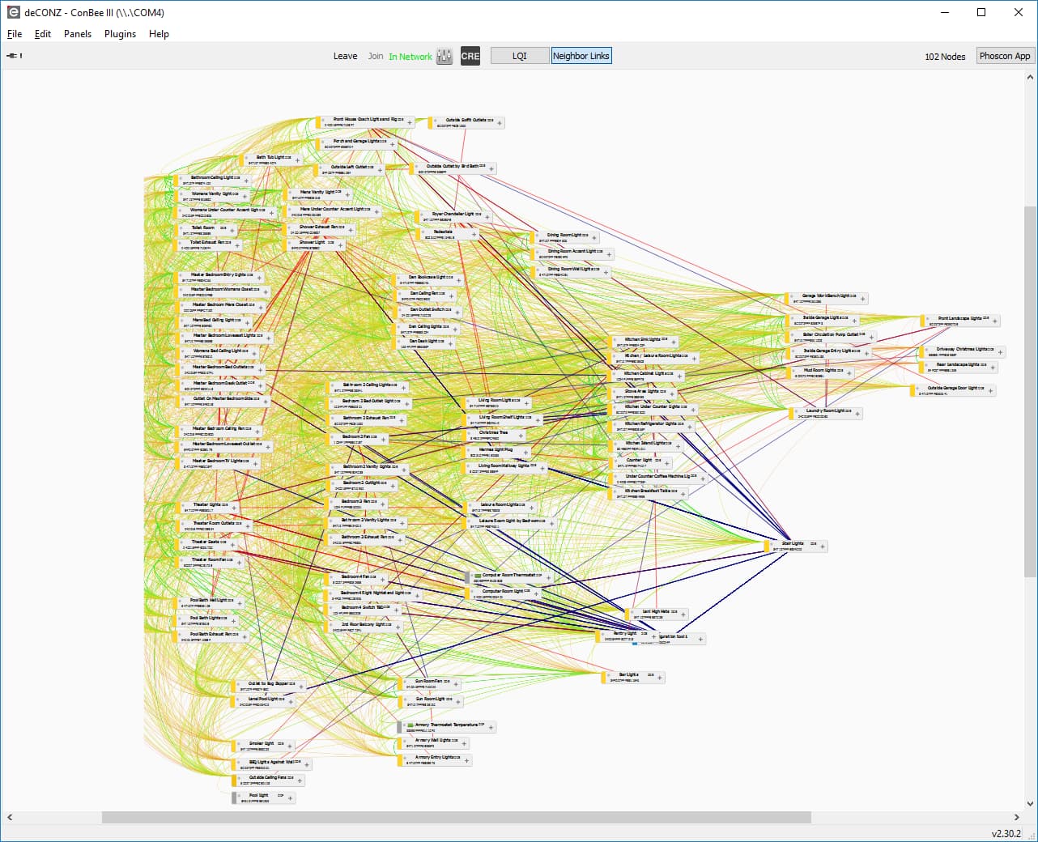Click the Leave network button

click(346, 56)
